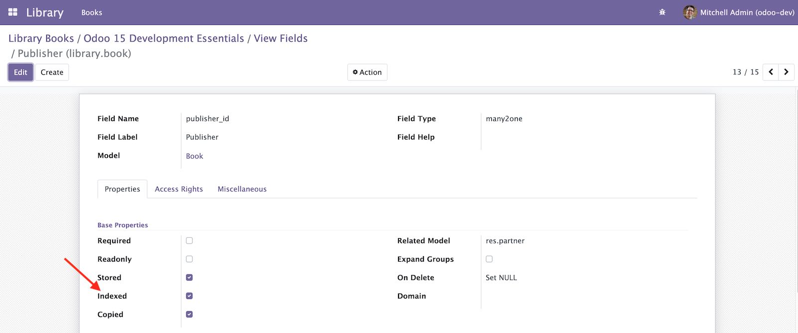
Task: Toggle the Indexed checkbox
Action: coord(190,296)
